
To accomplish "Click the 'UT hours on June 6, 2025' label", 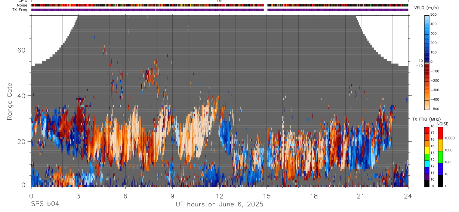I will click(220, 205).
